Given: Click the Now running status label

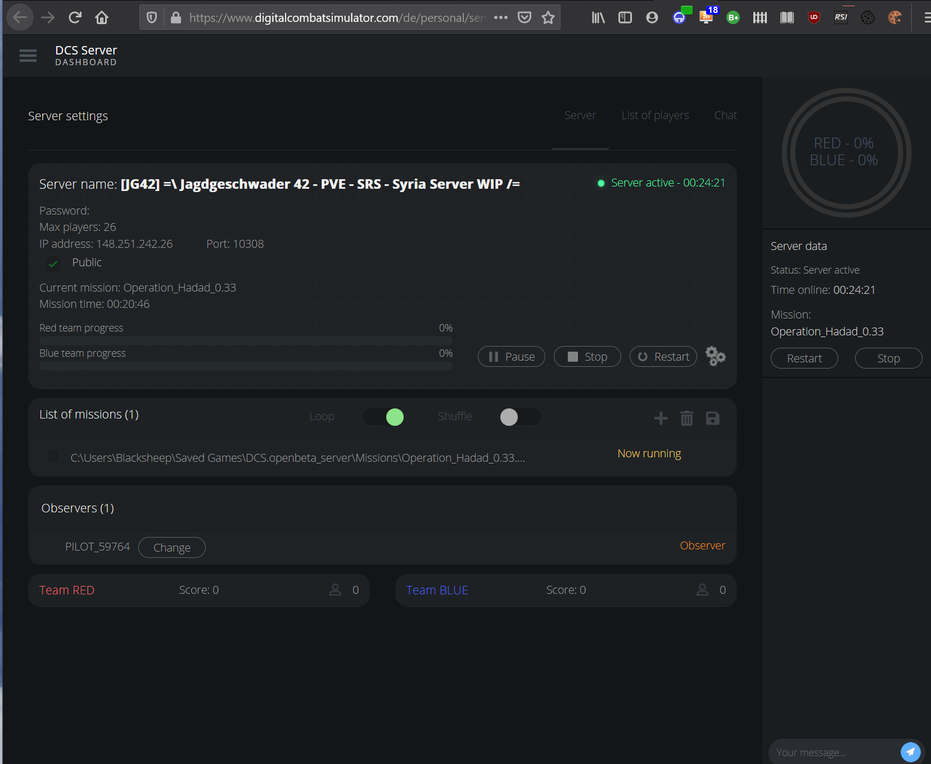Looking at the screenshot, I should [649, 453].
